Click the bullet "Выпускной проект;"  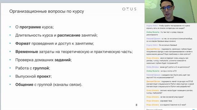(34, 76)
